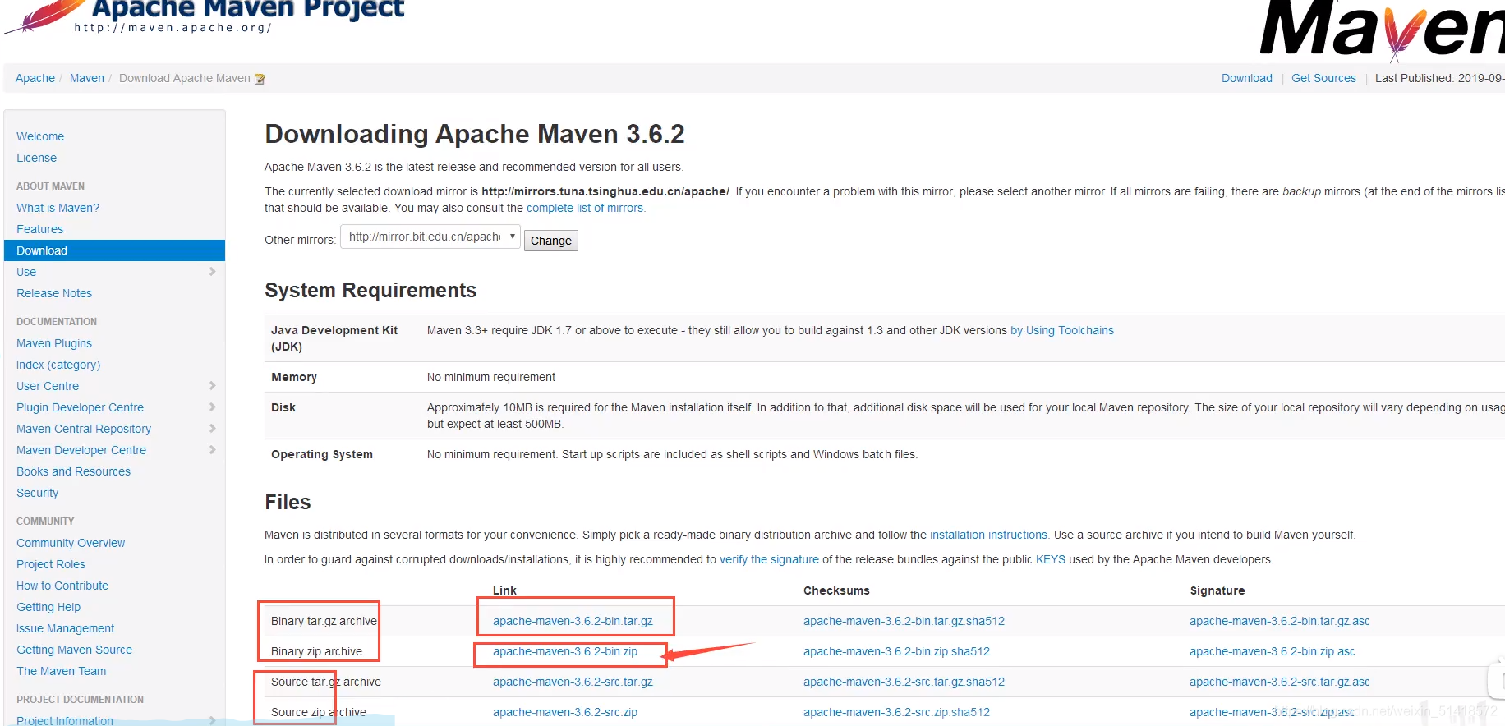Click the Downloading Apache Maven 3.6.2 heading
Viewport: 1505px width, 726px height.
[474, 134]
